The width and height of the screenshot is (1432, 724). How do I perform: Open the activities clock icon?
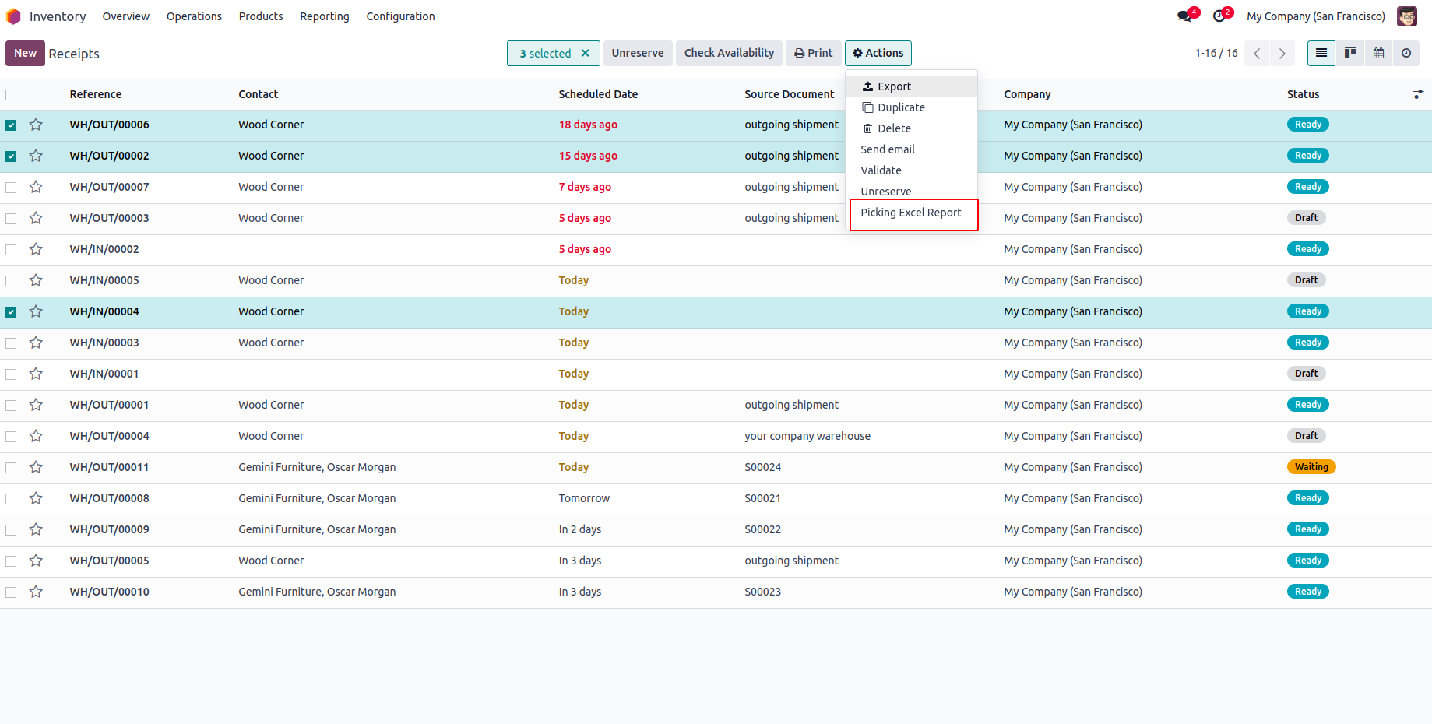click(1219, 16)
